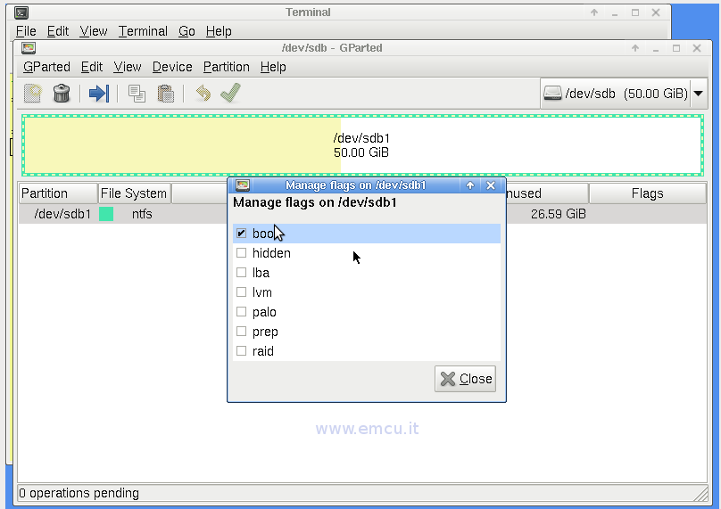Click the 0 operations pending status
Viewport: 721px width, 509px height.
coord(79,493)
